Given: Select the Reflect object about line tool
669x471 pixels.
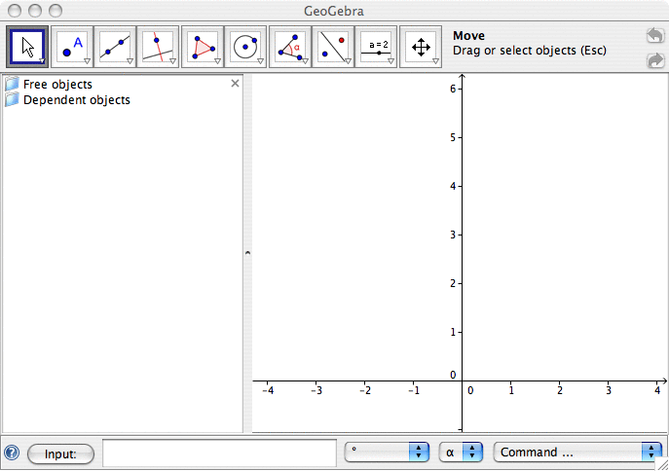Looking at the screenshot, I should [x=334, y=46].
